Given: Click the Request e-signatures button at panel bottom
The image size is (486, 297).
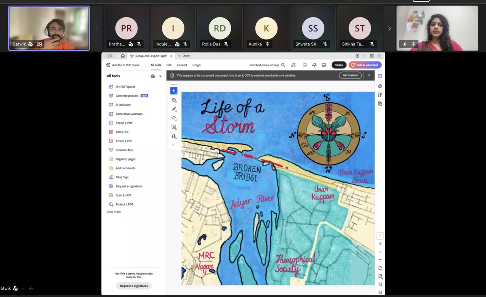Looking at the screenshot, I should (x=134, y=286).
